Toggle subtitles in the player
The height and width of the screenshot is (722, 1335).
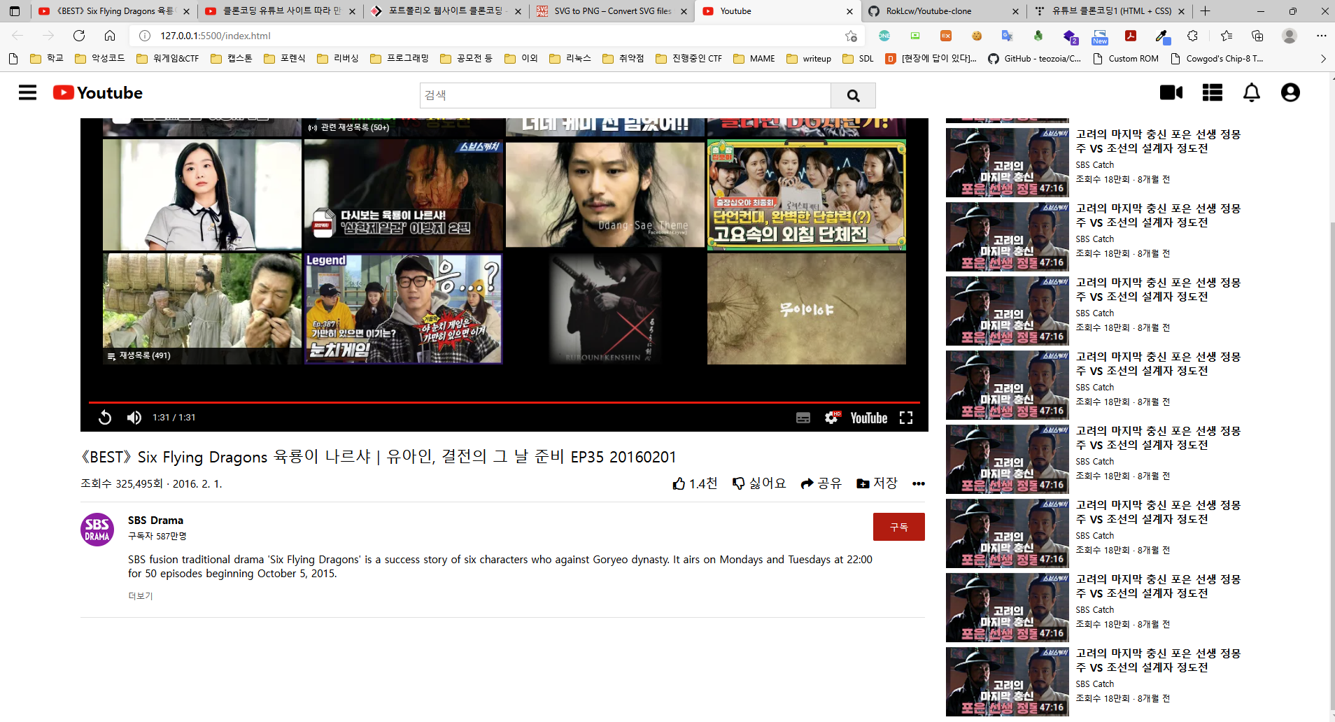tap(803, 418)
